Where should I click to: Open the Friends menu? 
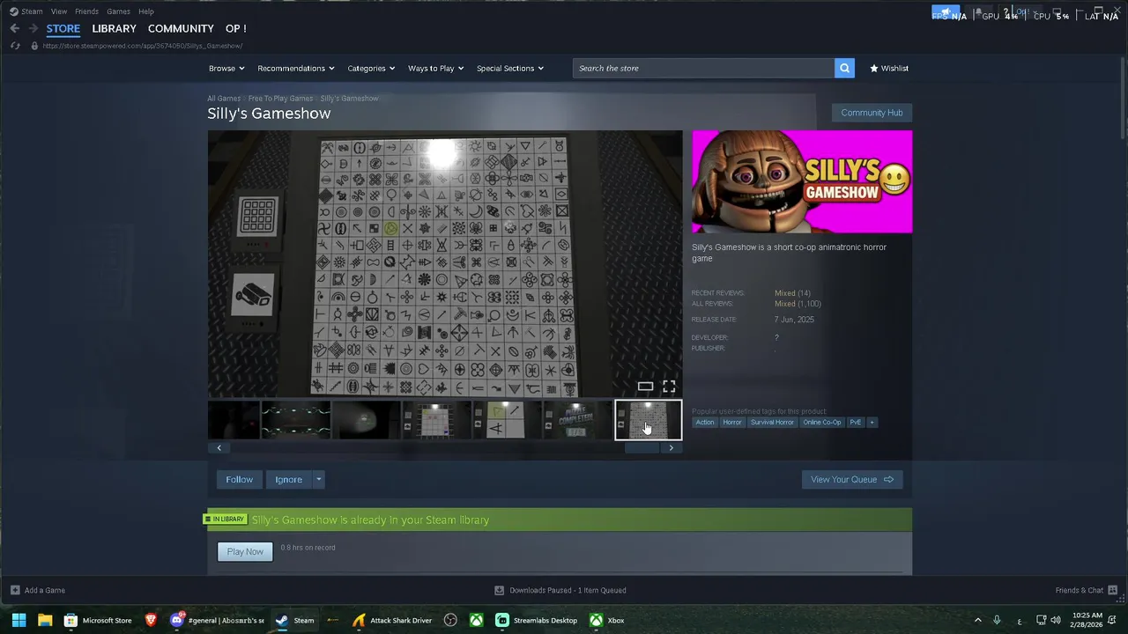pos(86,11)
